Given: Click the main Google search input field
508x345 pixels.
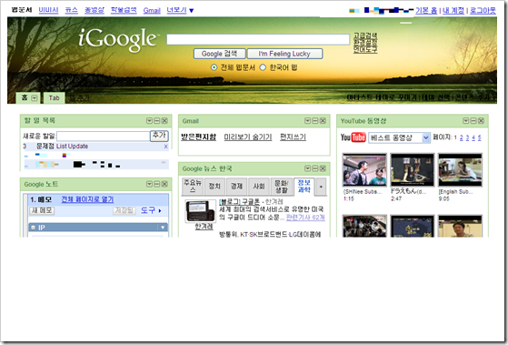Looking at the screenshot, I should 258,39.
